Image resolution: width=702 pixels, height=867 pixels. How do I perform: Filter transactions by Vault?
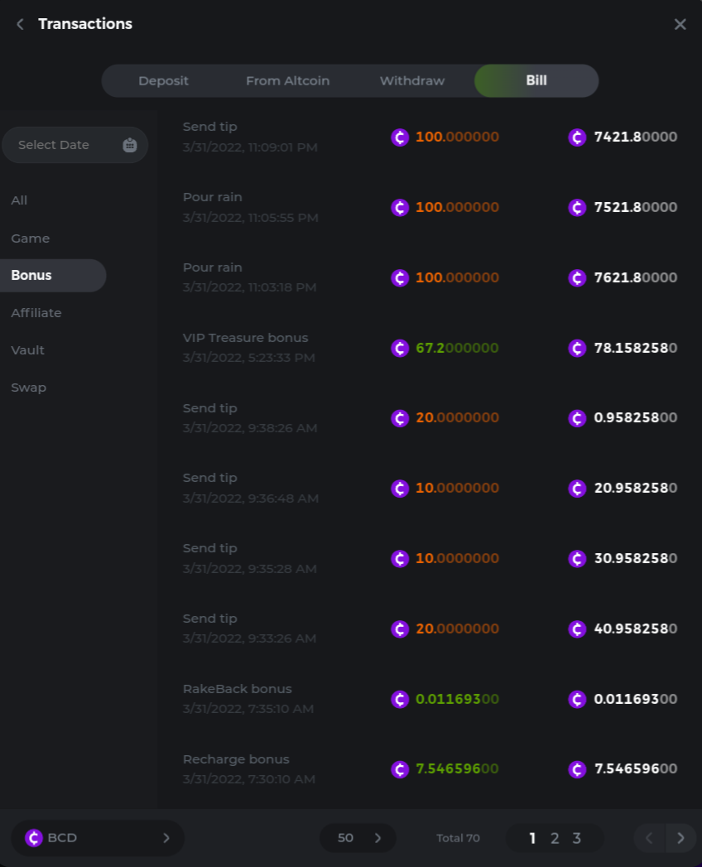28,350
